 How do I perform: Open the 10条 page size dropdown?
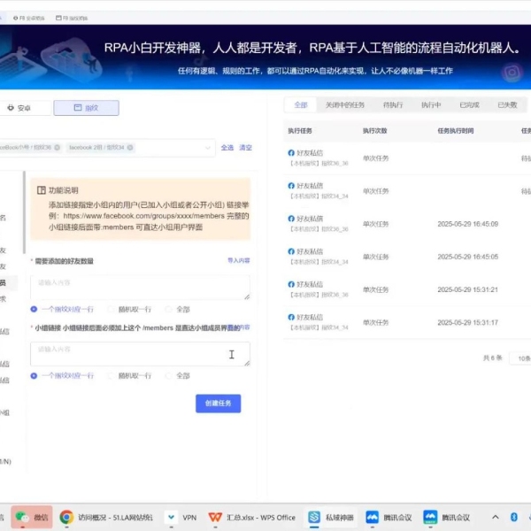point(522,358)
